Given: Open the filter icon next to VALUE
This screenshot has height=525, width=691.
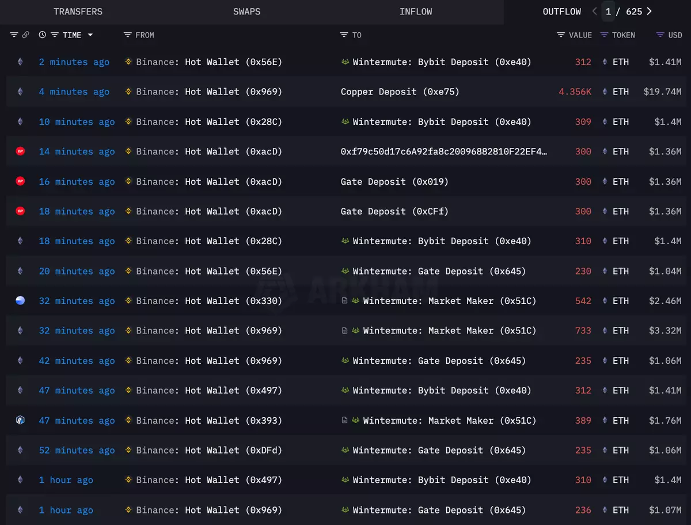Looking at the screenshot, I should click(561, 35).
